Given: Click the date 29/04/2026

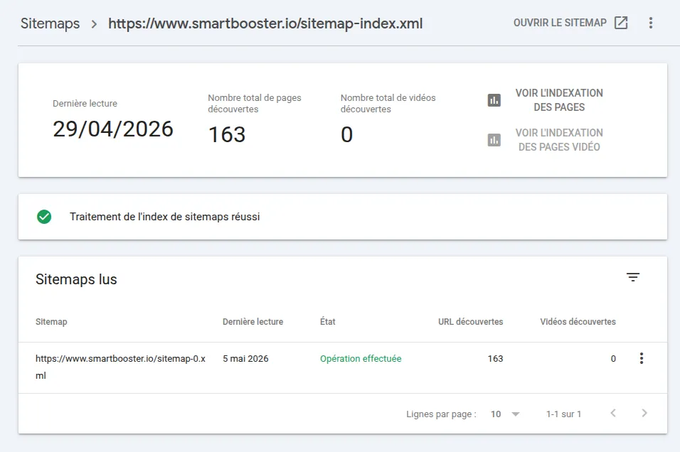Looking at the screenshot, I should 113,129.
